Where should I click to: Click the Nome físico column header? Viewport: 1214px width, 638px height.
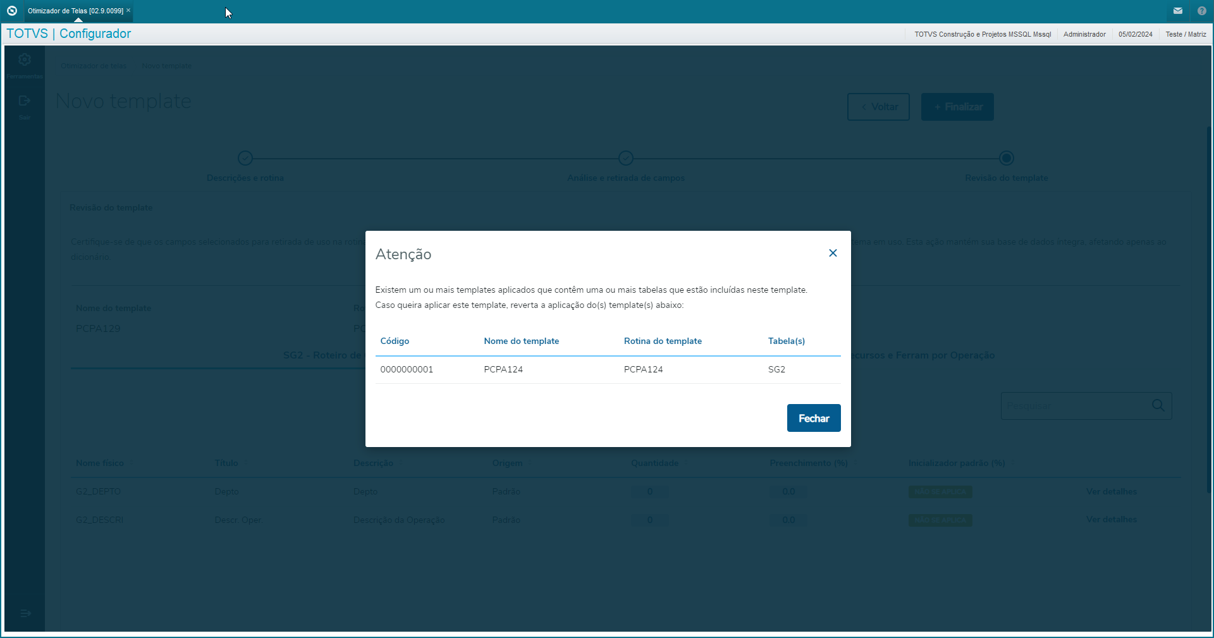(x=100, y=463)
